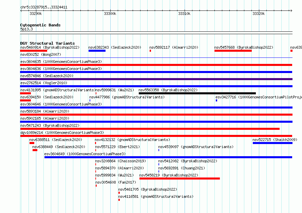302x213 pixels.
Task: Click nsv6388511 (Sedlazeck2020) label
Action: click(56, 140)
